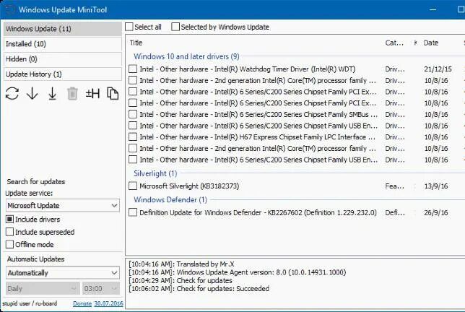Maximize the Windows Update MiniTool window
This screenshot has width=465, height=312.
(x=461, y=9)
